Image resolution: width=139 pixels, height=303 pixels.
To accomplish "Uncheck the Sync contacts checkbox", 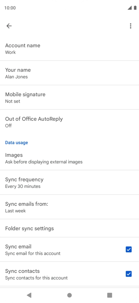I will point(129,274).
